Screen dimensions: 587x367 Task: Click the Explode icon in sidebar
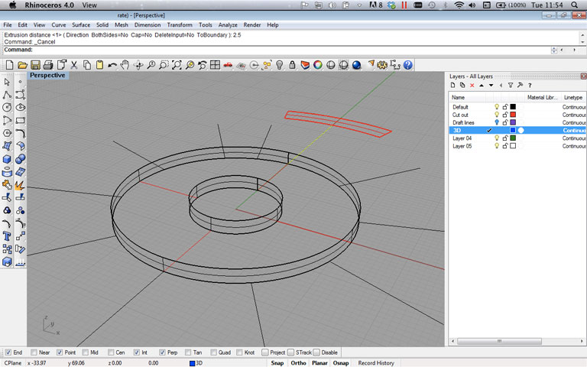coord(19,185)
